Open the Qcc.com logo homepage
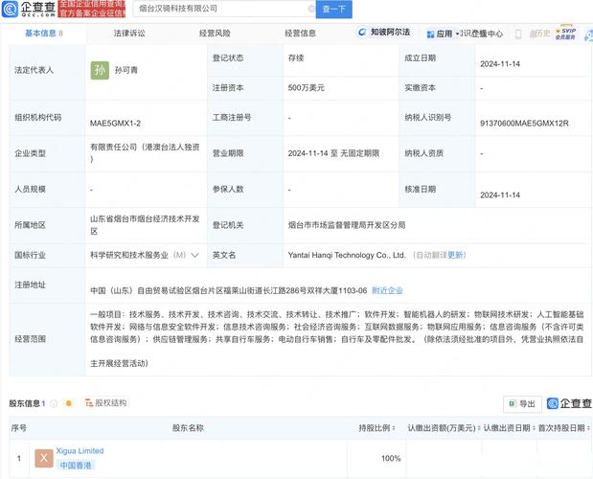This screenshot has height=479, width=593. 29,9
